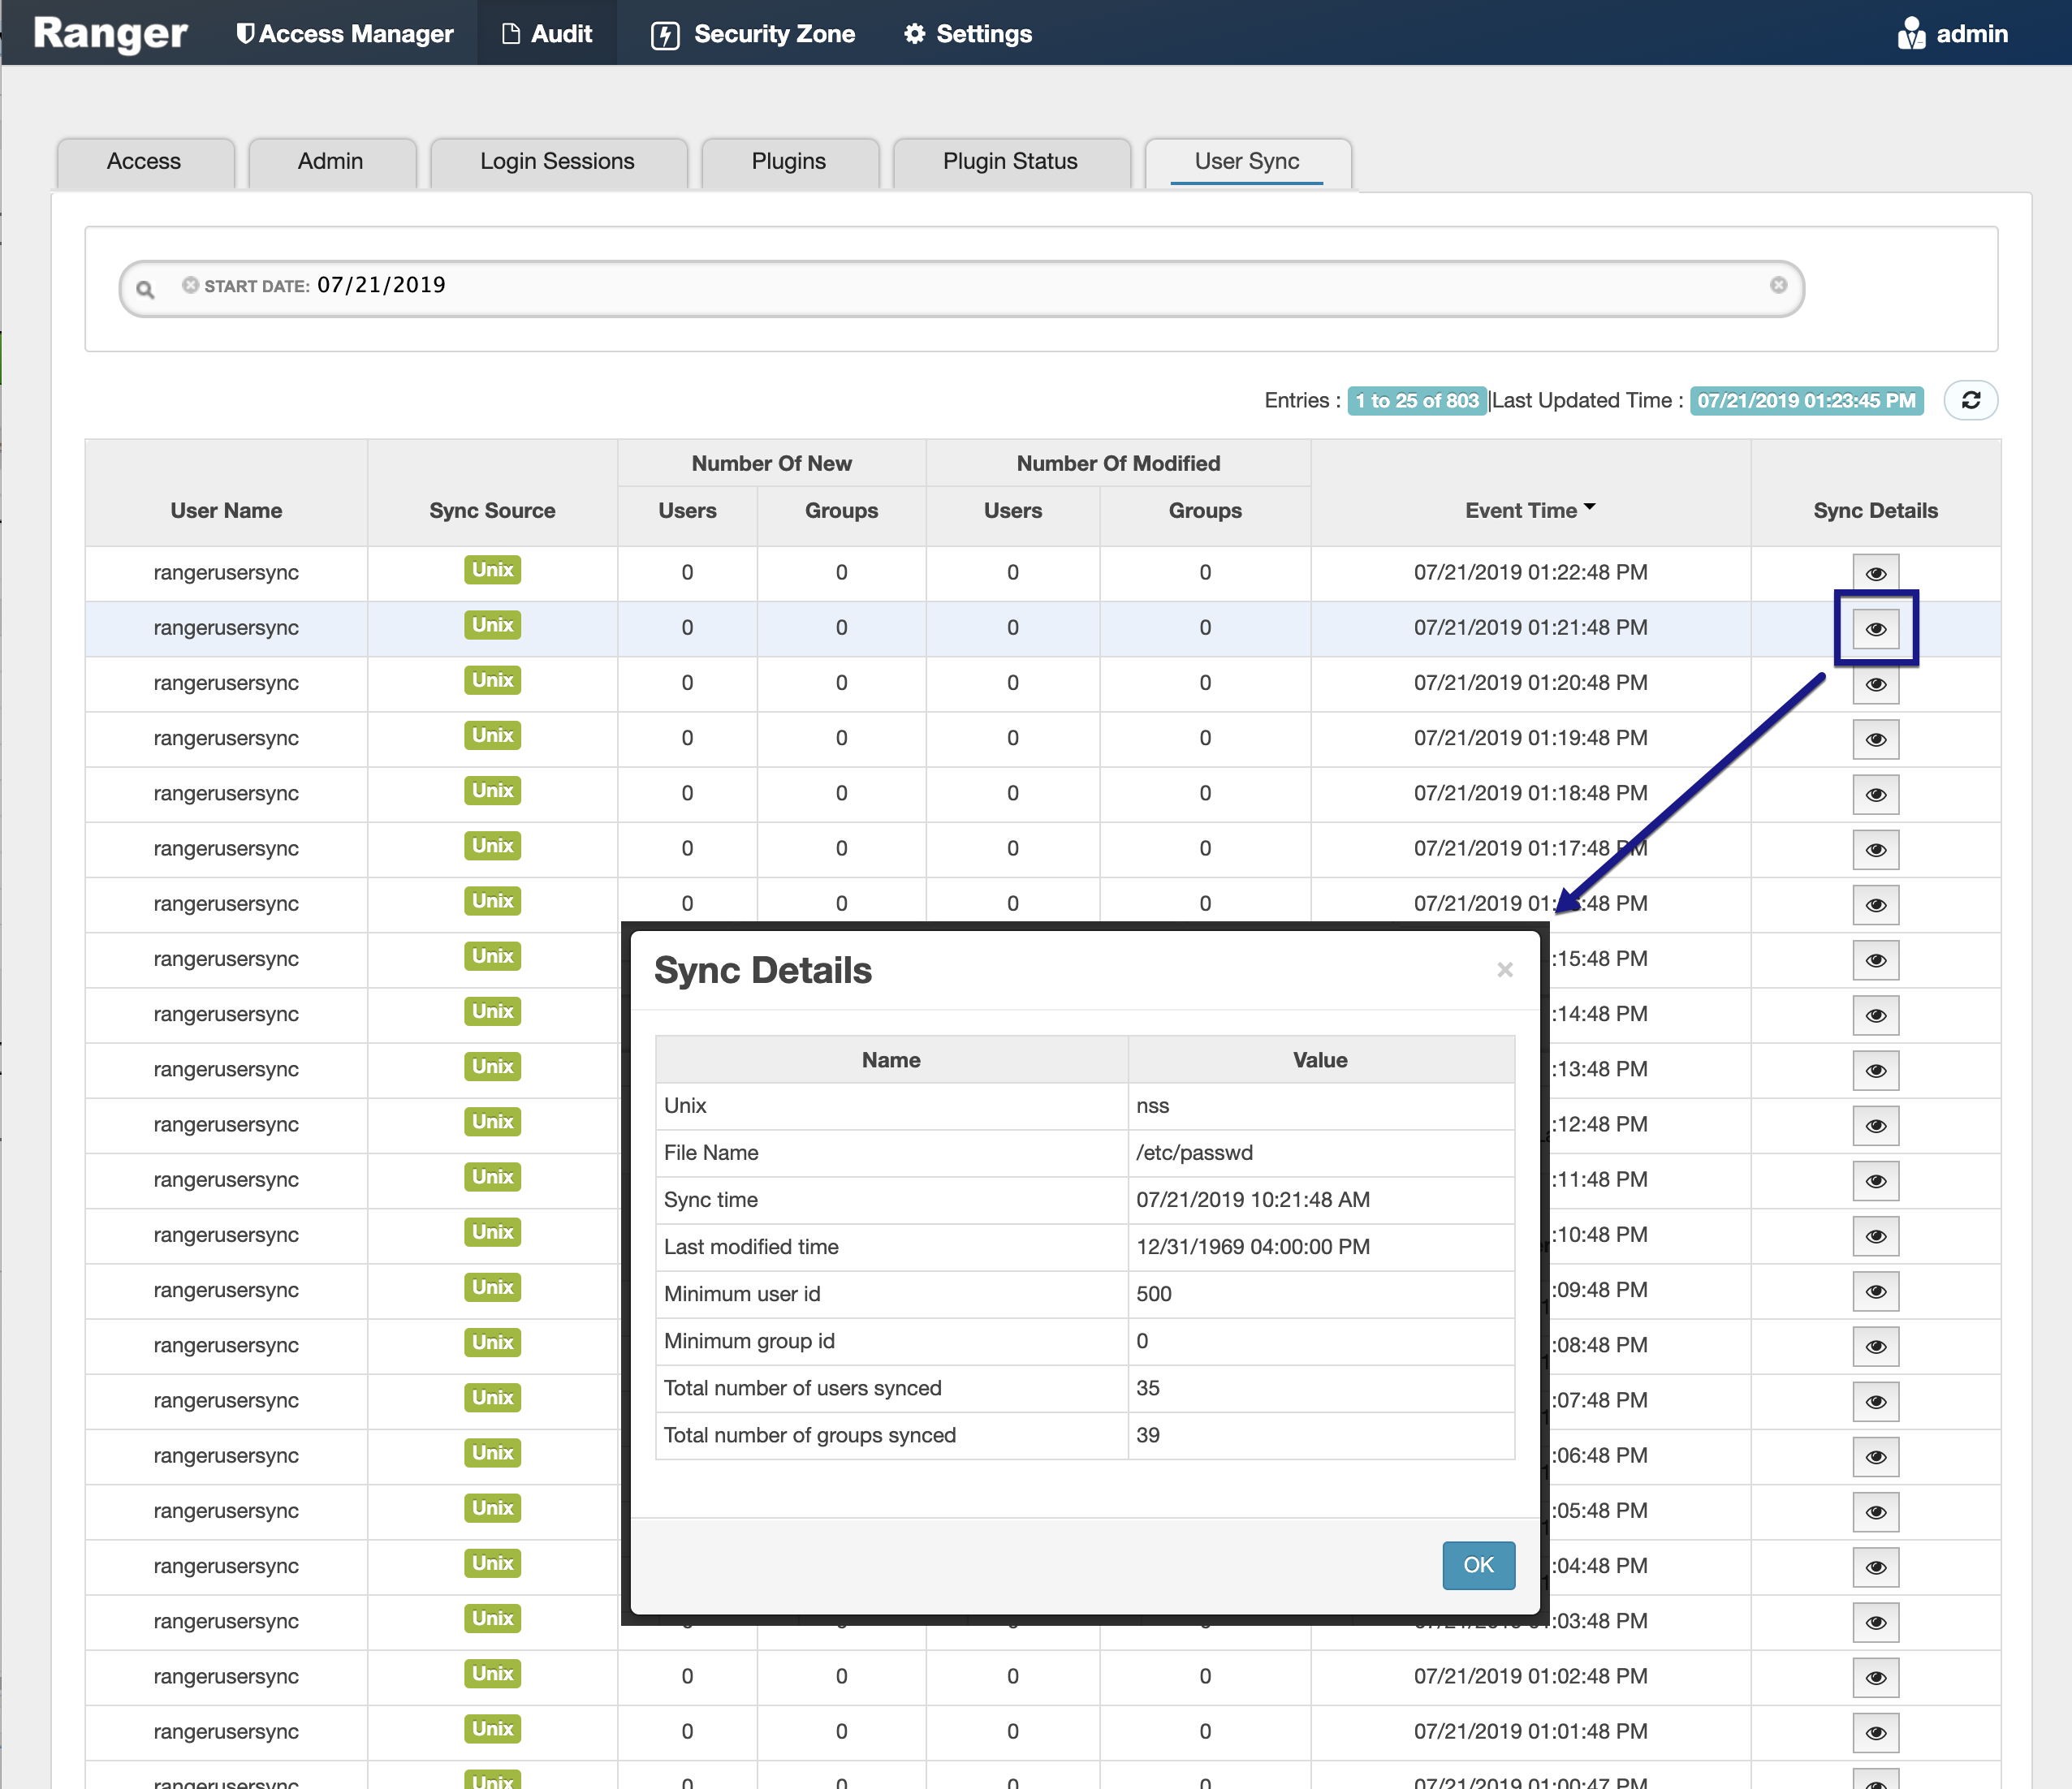Clear the search bar using the right x icon

(x=1778, y=284)
